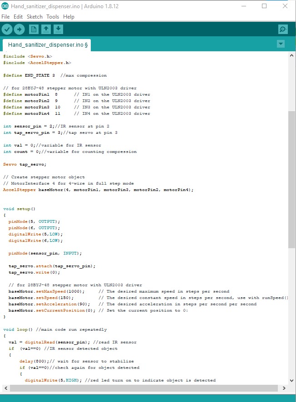Click the int tap_servo_pin = 3 line
This screenshot has width=296, height=402.
[60, 132]
